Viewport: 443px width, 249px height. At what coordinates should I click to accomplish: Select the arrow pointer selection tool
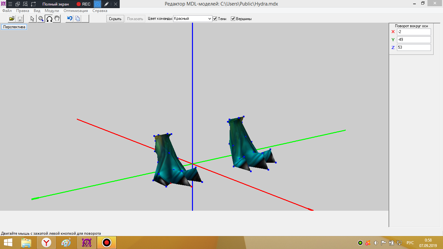[32, 19]
